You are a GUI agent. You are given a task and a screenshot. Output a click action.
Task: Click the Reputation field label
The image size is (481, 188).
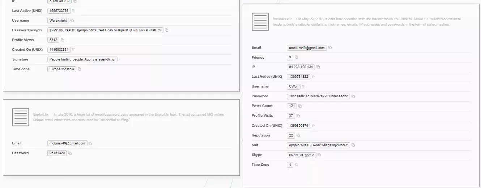click(261, 135)
